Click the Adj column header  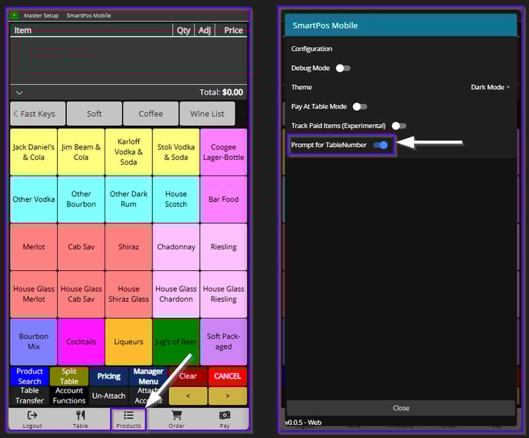(x=205, y=30)
